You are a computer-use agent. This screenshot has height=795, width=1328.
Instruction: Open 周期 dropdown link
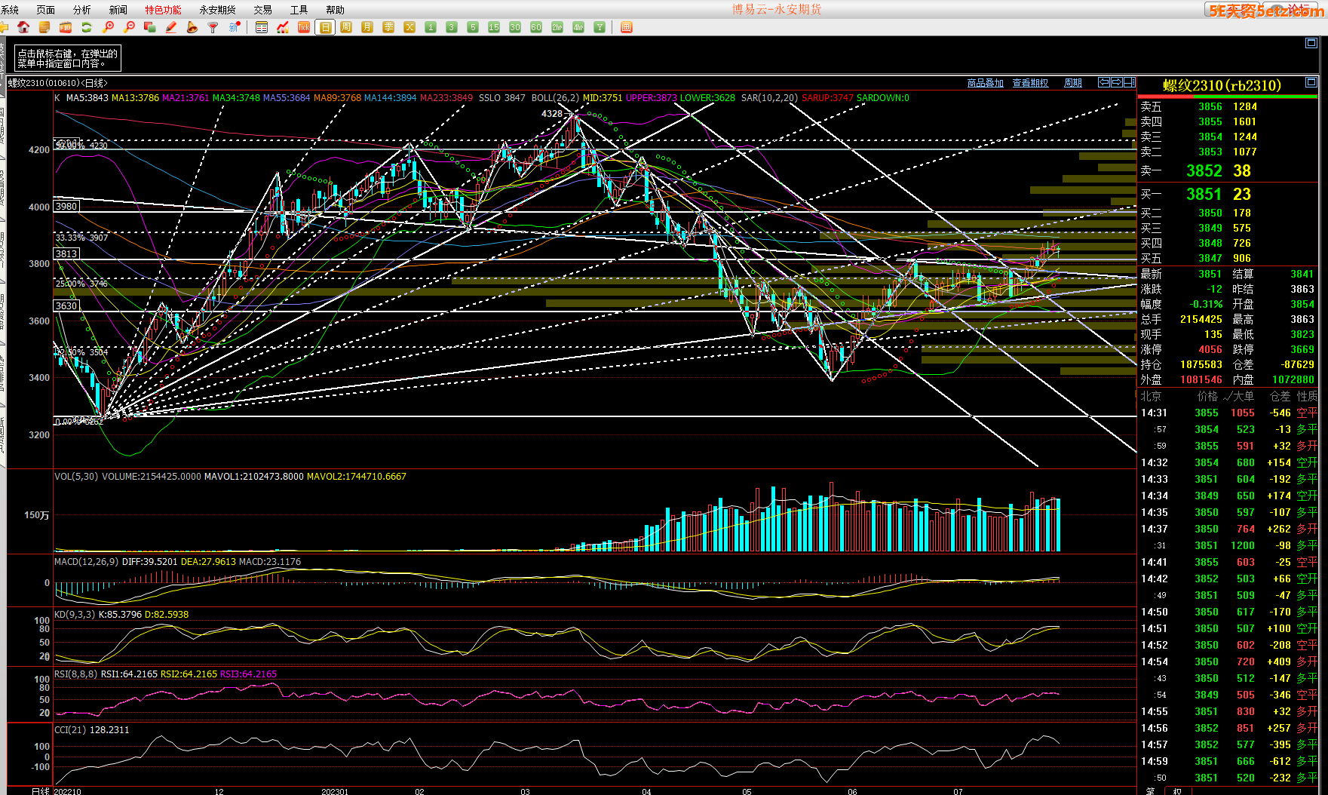click(x=1073, y=83)
